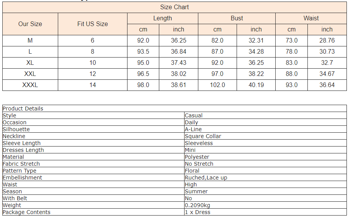This screenshot has width=353, height=219.
Task: Click US size 12 cell
Action: point(93,74)
